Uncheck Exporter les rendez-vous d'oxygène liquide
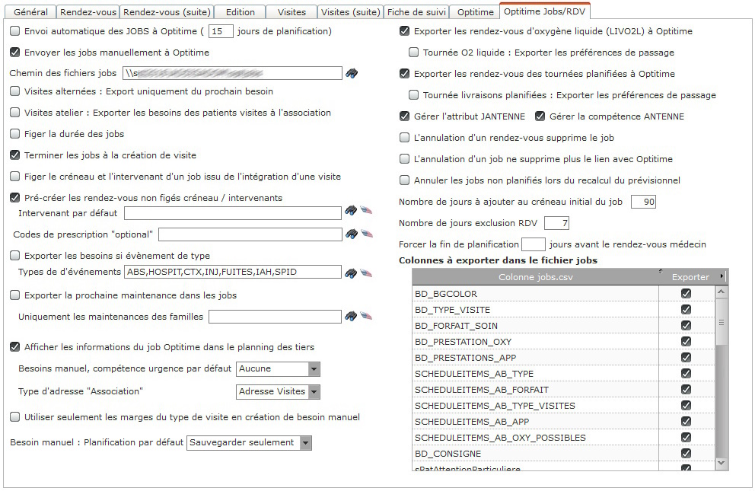This screenshot has height=491, width=755. tap(404, 31)
